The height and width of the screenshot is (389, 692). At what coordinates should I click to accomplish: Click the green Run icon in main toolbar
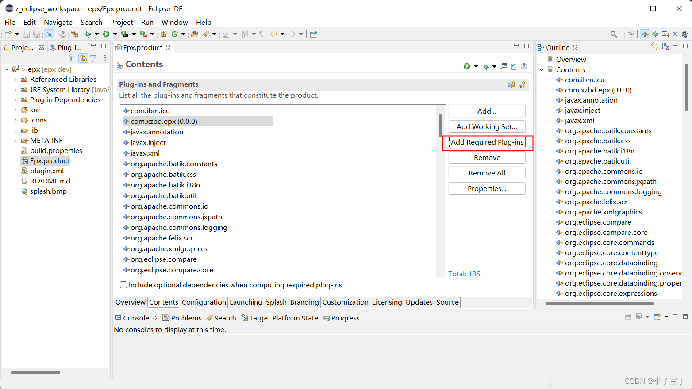[106, 34]
